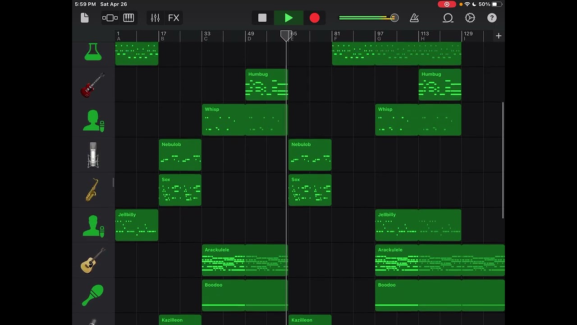Jump to bar 81 section F on ruler
This screenshot has height=325, width=577.
click(x=337, y=36)
